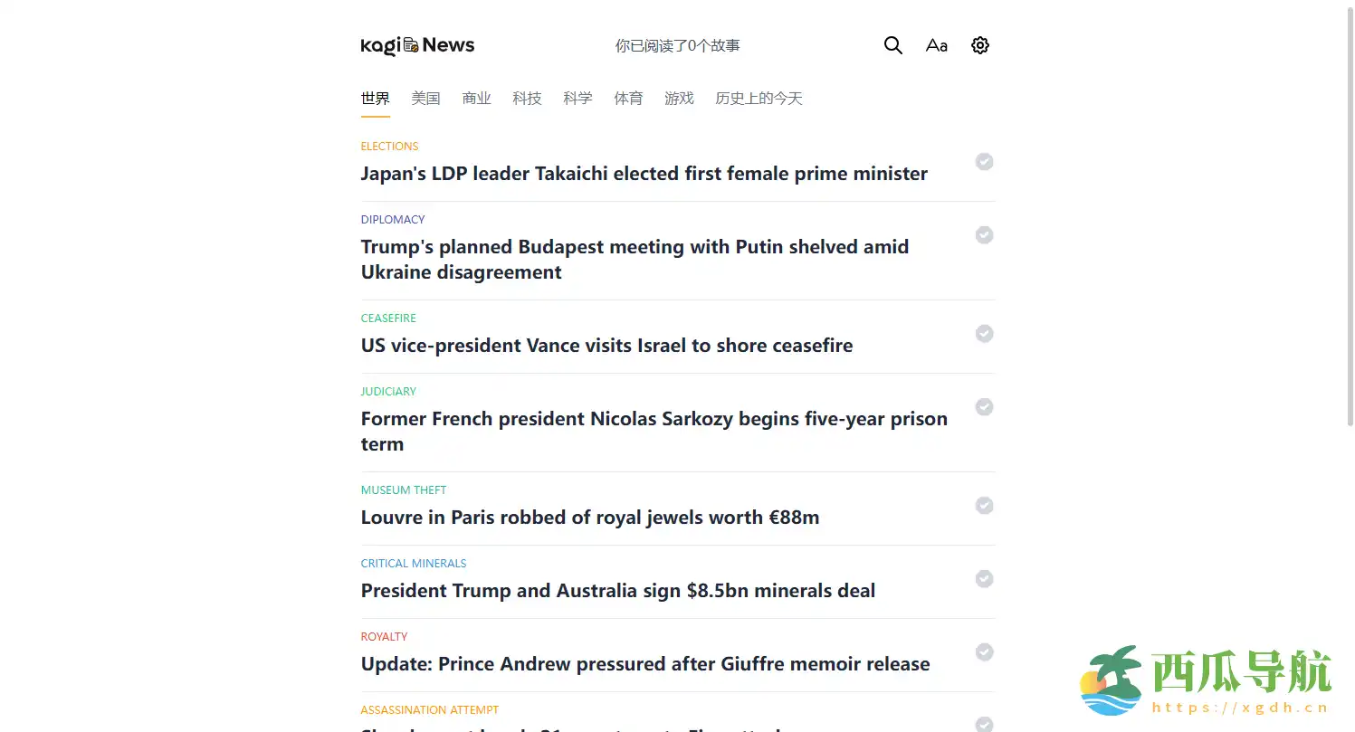Open the search magnifier icon
This screenshot has height=732, width=1355.
[x=892, y=45]
